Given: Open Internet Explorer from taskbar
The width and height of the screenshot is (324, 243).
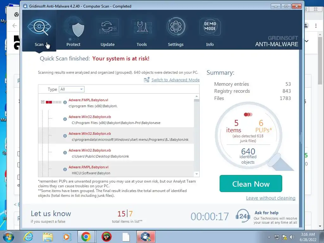Looking at the screenshot, I should click(28, 237).
